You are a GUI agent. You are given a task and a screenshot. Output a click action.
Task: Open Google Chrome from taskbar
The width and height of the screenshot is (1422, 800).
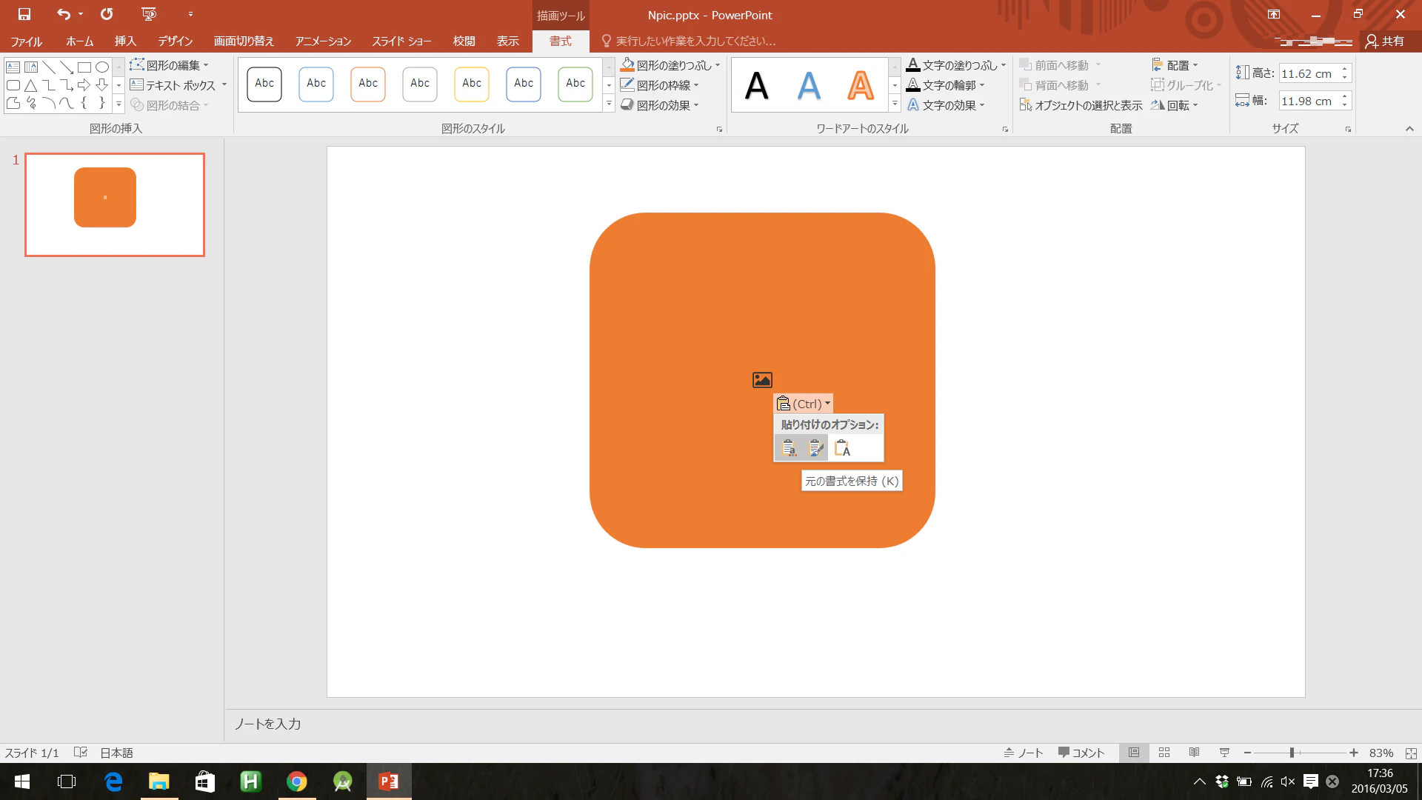pos(297,781)
